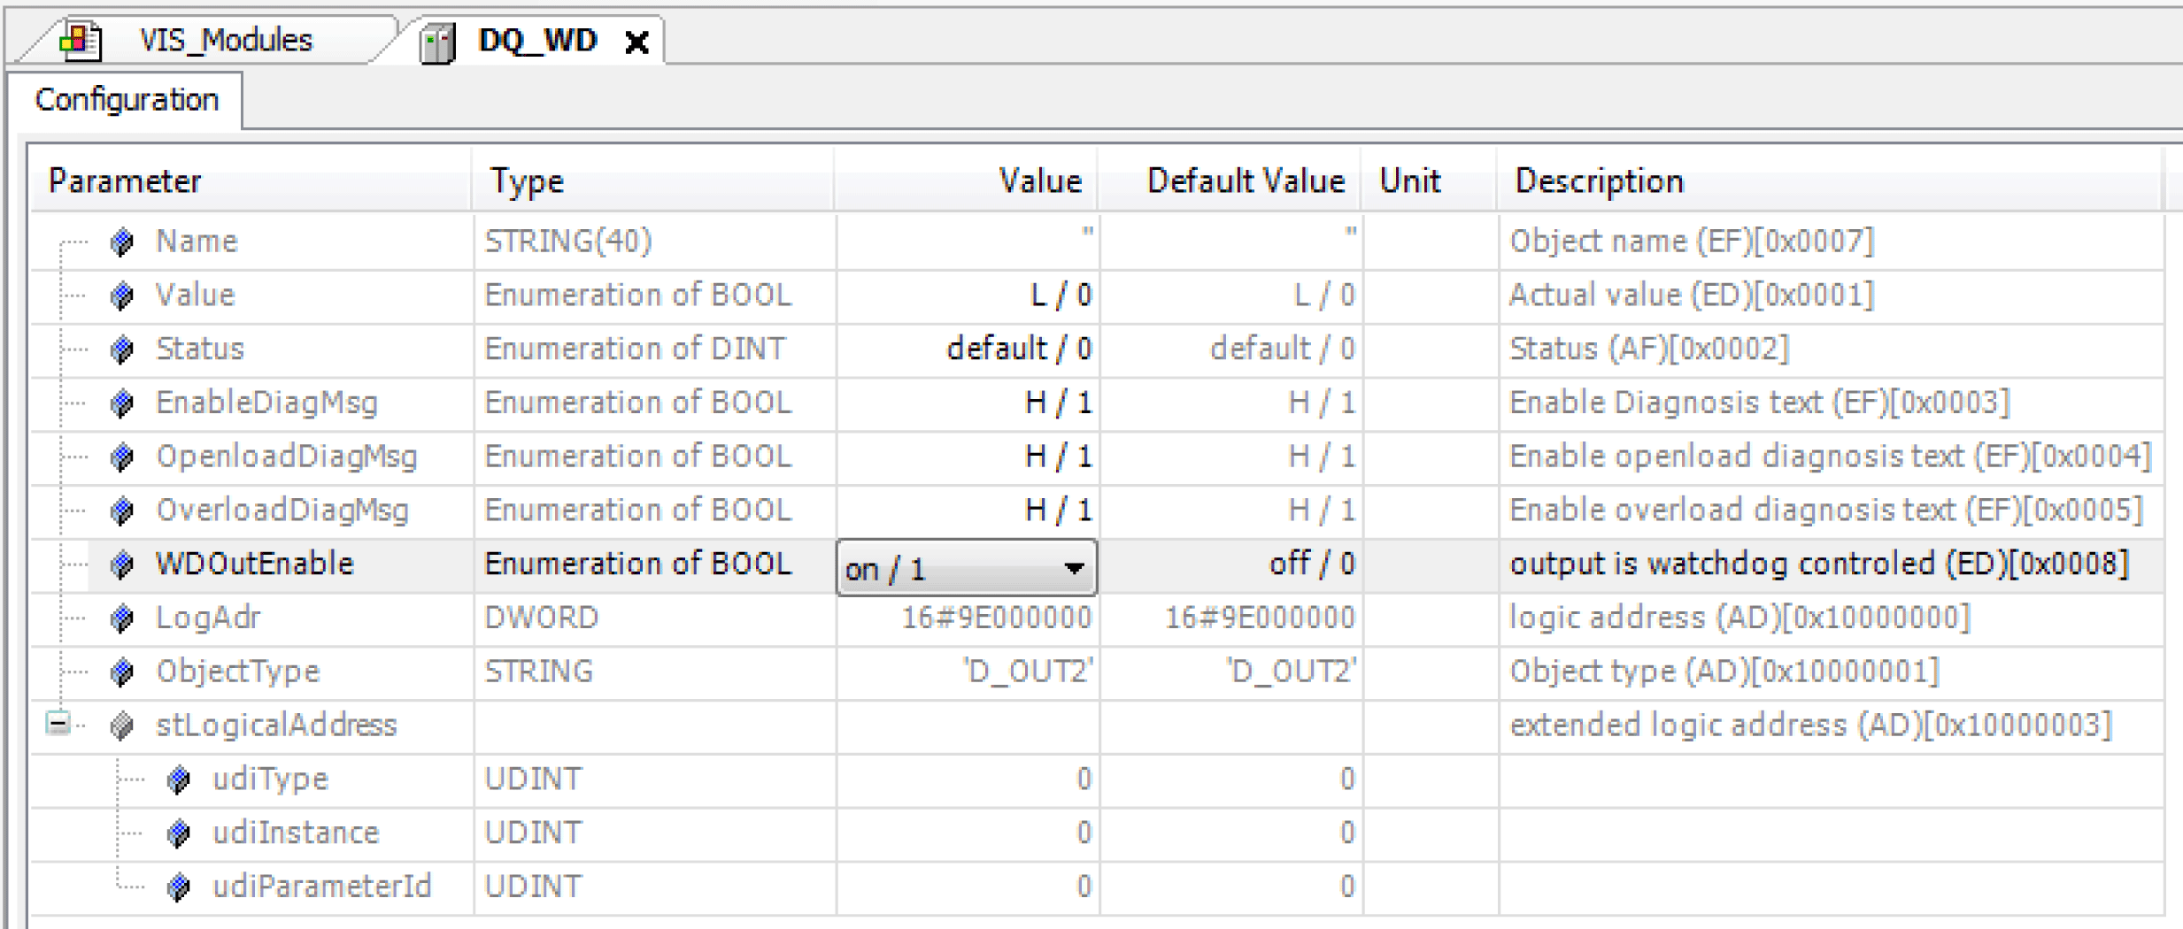Click the WDOutEnable parameter icon
The image size is (2183, 929).
122,564
